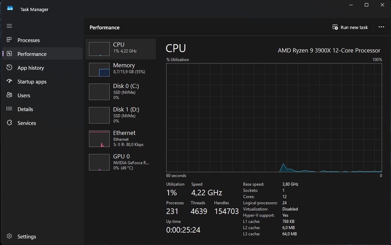The height and width of the screenshot is (245, 391).
Task: Maximize the Task Manager window
Action: tap(367, 5)
